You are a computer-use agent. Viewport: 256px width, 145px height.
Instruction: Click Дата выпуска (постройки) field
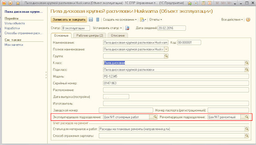pos(116,97)
